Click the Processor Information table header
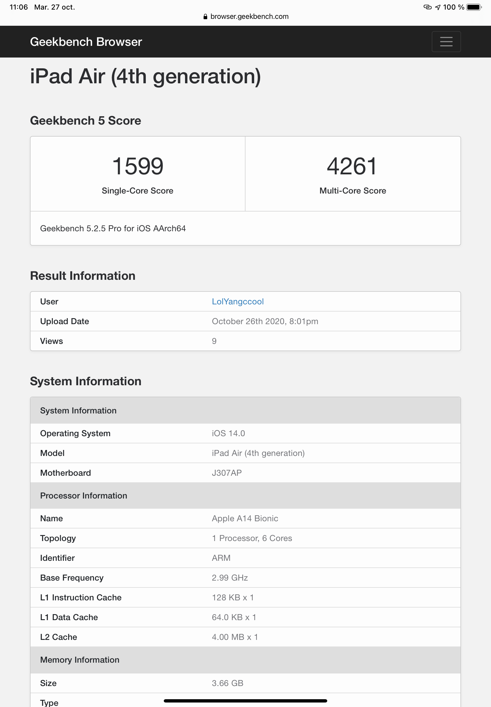Viewport: 491px width, 707px height. (x=245, y=495)
